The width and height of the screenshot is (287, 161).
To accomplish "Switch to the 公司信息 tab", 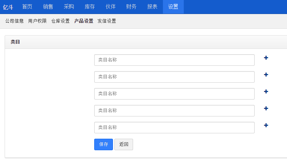I will point(14,21).
